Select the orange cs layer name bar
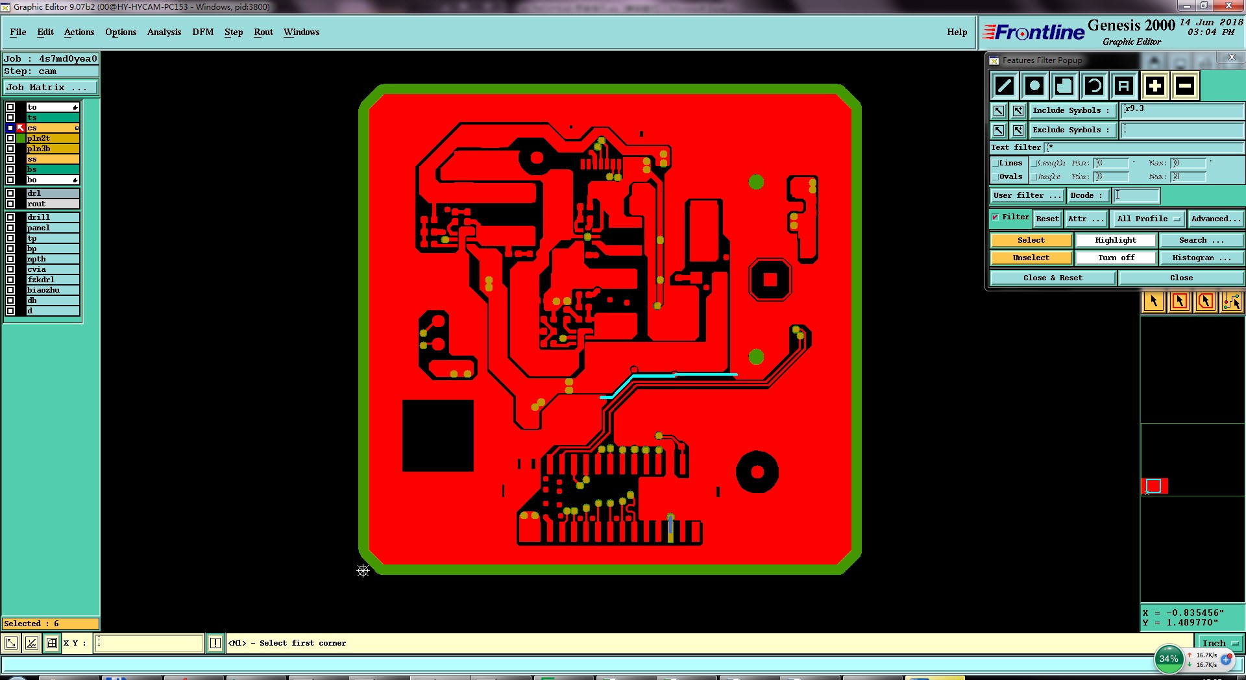The image size is (1246, 680). [x=53, y=128]
